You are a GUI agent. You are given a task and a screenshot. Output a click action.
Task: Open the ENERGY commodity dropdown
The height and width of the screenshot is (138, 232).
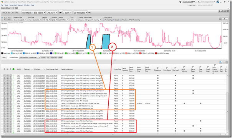[51, 13]
